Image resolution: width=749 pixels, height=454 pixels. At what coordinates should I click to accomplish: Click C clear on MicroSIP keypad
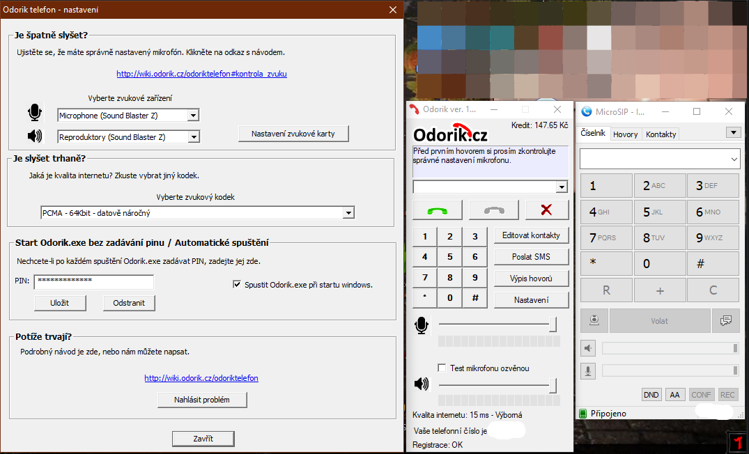point(713,290)
